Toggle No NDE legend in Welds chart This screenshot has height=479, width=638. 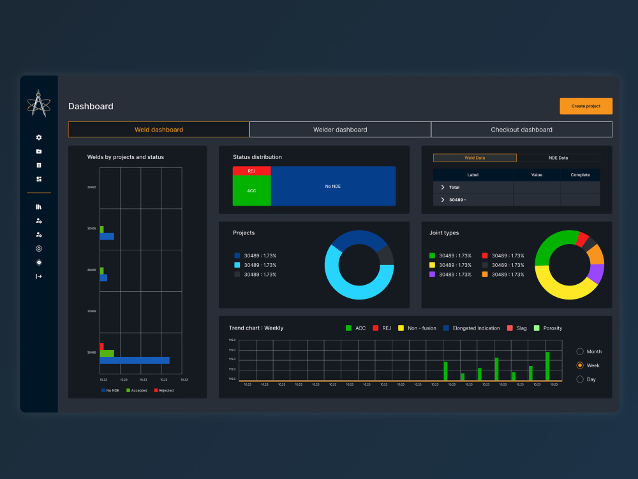tap(110, 390)
